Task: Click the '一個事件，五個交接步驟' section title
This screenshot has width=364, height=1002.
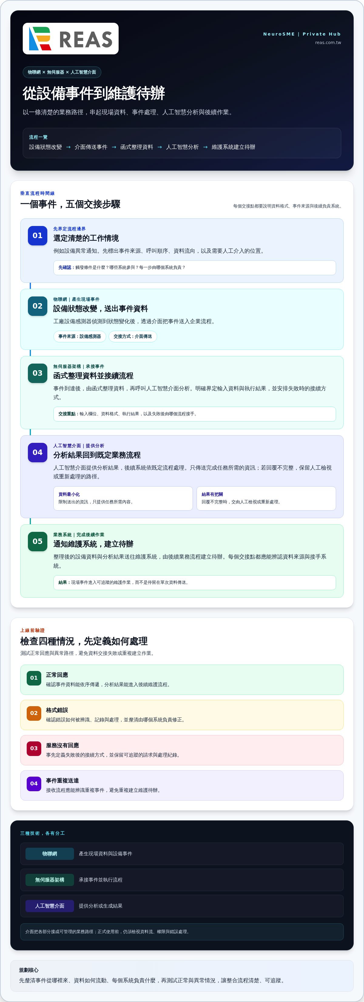Action: click(70, 204)
